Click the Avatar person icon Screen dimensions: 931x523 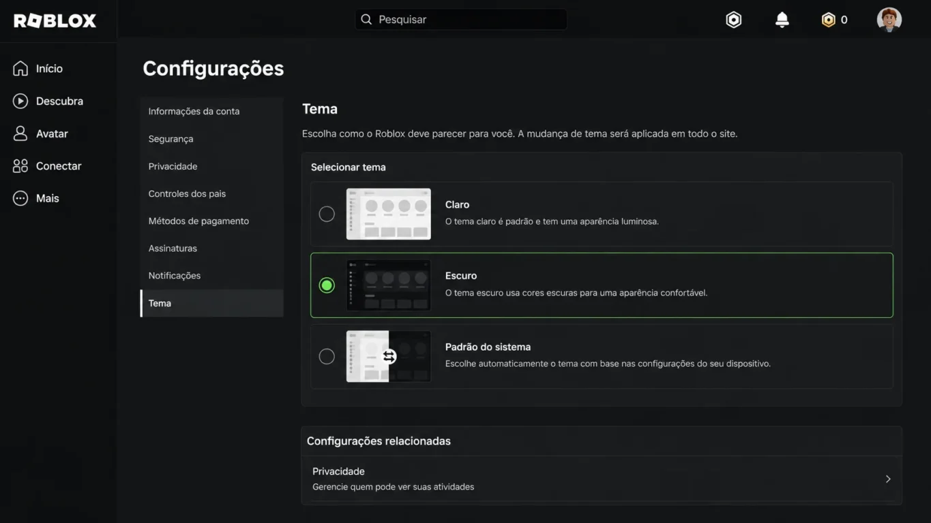coord(20,133)
